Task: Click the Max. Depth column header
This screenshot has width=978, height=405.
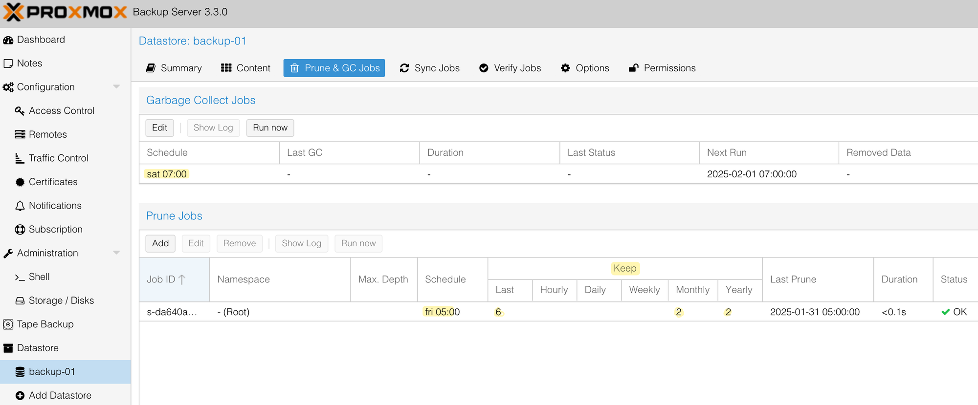Action: 384,279
